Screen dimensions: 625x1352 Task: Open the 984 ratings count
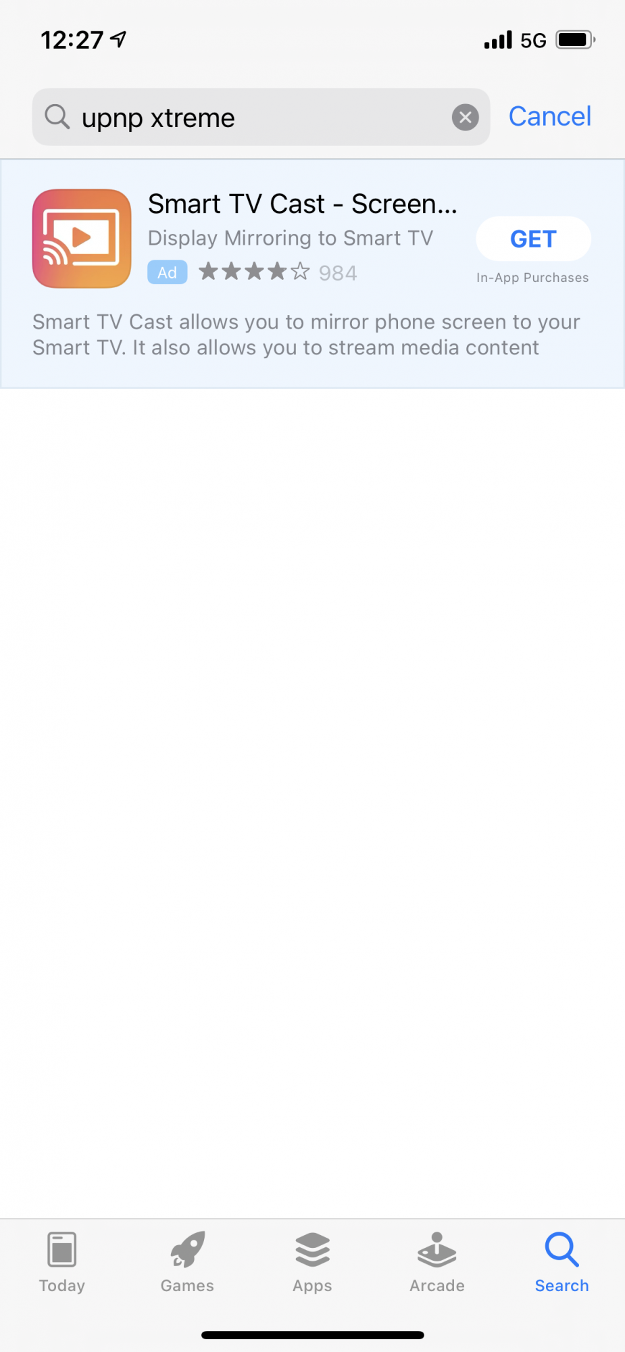pyautogui.click(x=338, y=272)
